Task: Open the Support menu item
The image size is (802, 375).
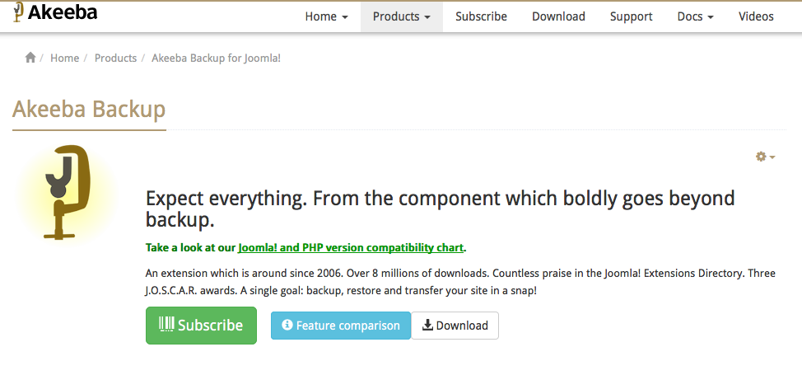Action: click(x=632, y=16)
